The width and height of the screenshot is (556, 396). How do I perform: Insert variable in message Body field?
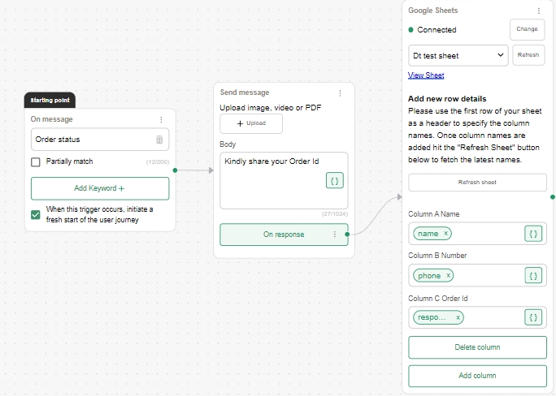[334, 180]
